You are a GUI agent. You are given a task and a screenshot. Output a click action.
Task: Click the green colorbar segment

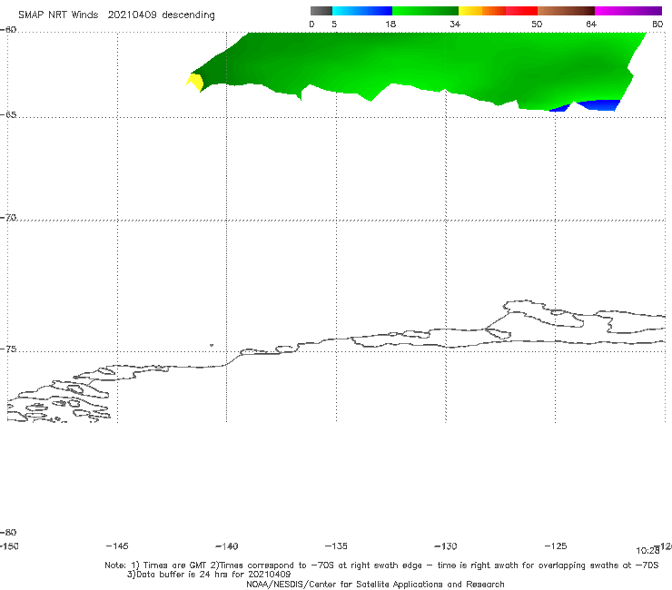click(425, 11)
